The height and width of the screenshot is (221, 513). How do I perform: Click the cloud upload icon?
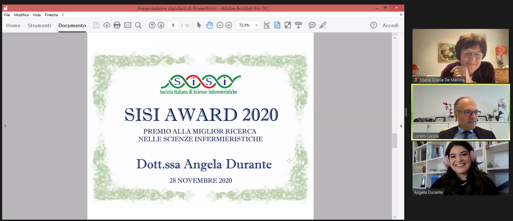pos(107,25)
